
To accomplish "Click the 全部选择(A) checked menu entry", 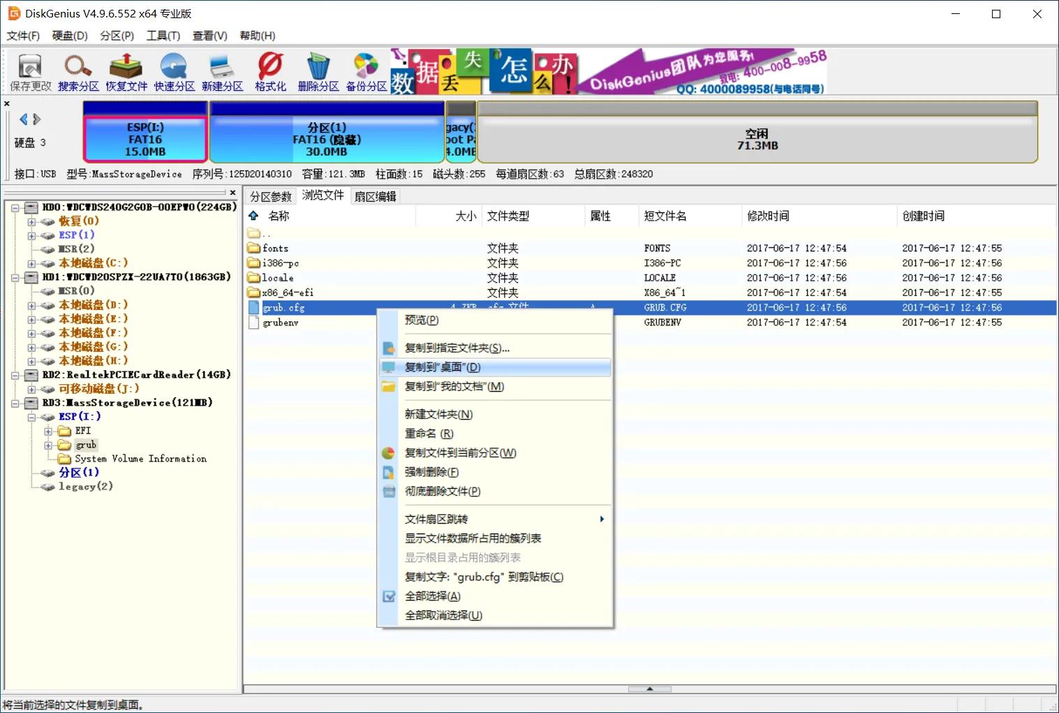I will click(x=431, y=596).
